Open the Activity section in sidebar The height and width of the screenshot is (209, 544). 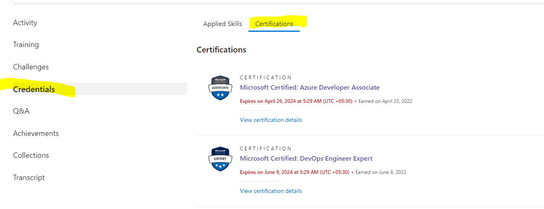coord(25,23)
